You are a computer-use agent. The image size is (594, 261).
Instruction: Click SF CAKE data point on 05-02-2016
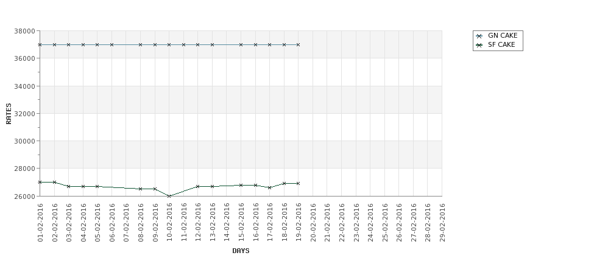click(97, 187)
